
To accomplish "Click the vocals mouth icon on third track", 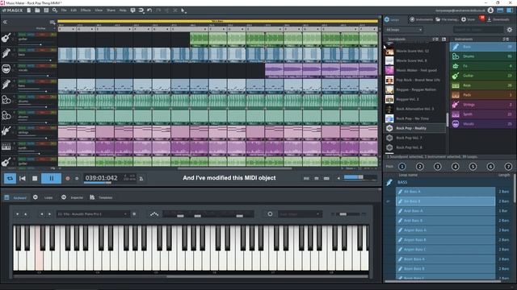I will (x=6, y=68).
